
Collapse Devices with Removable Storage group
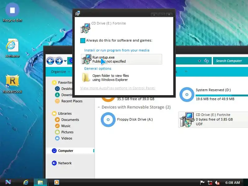(x=99, y=107)
